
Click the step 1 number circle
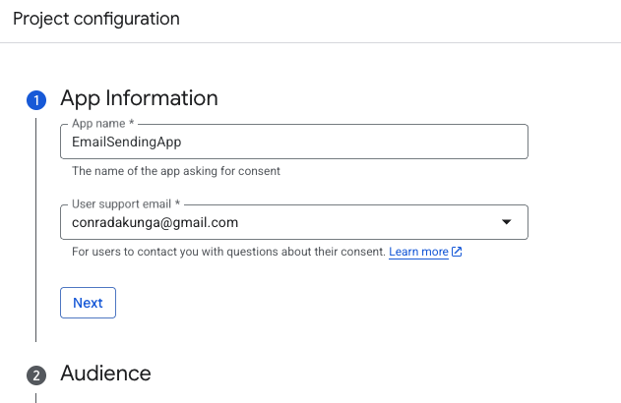click(36, 99)
